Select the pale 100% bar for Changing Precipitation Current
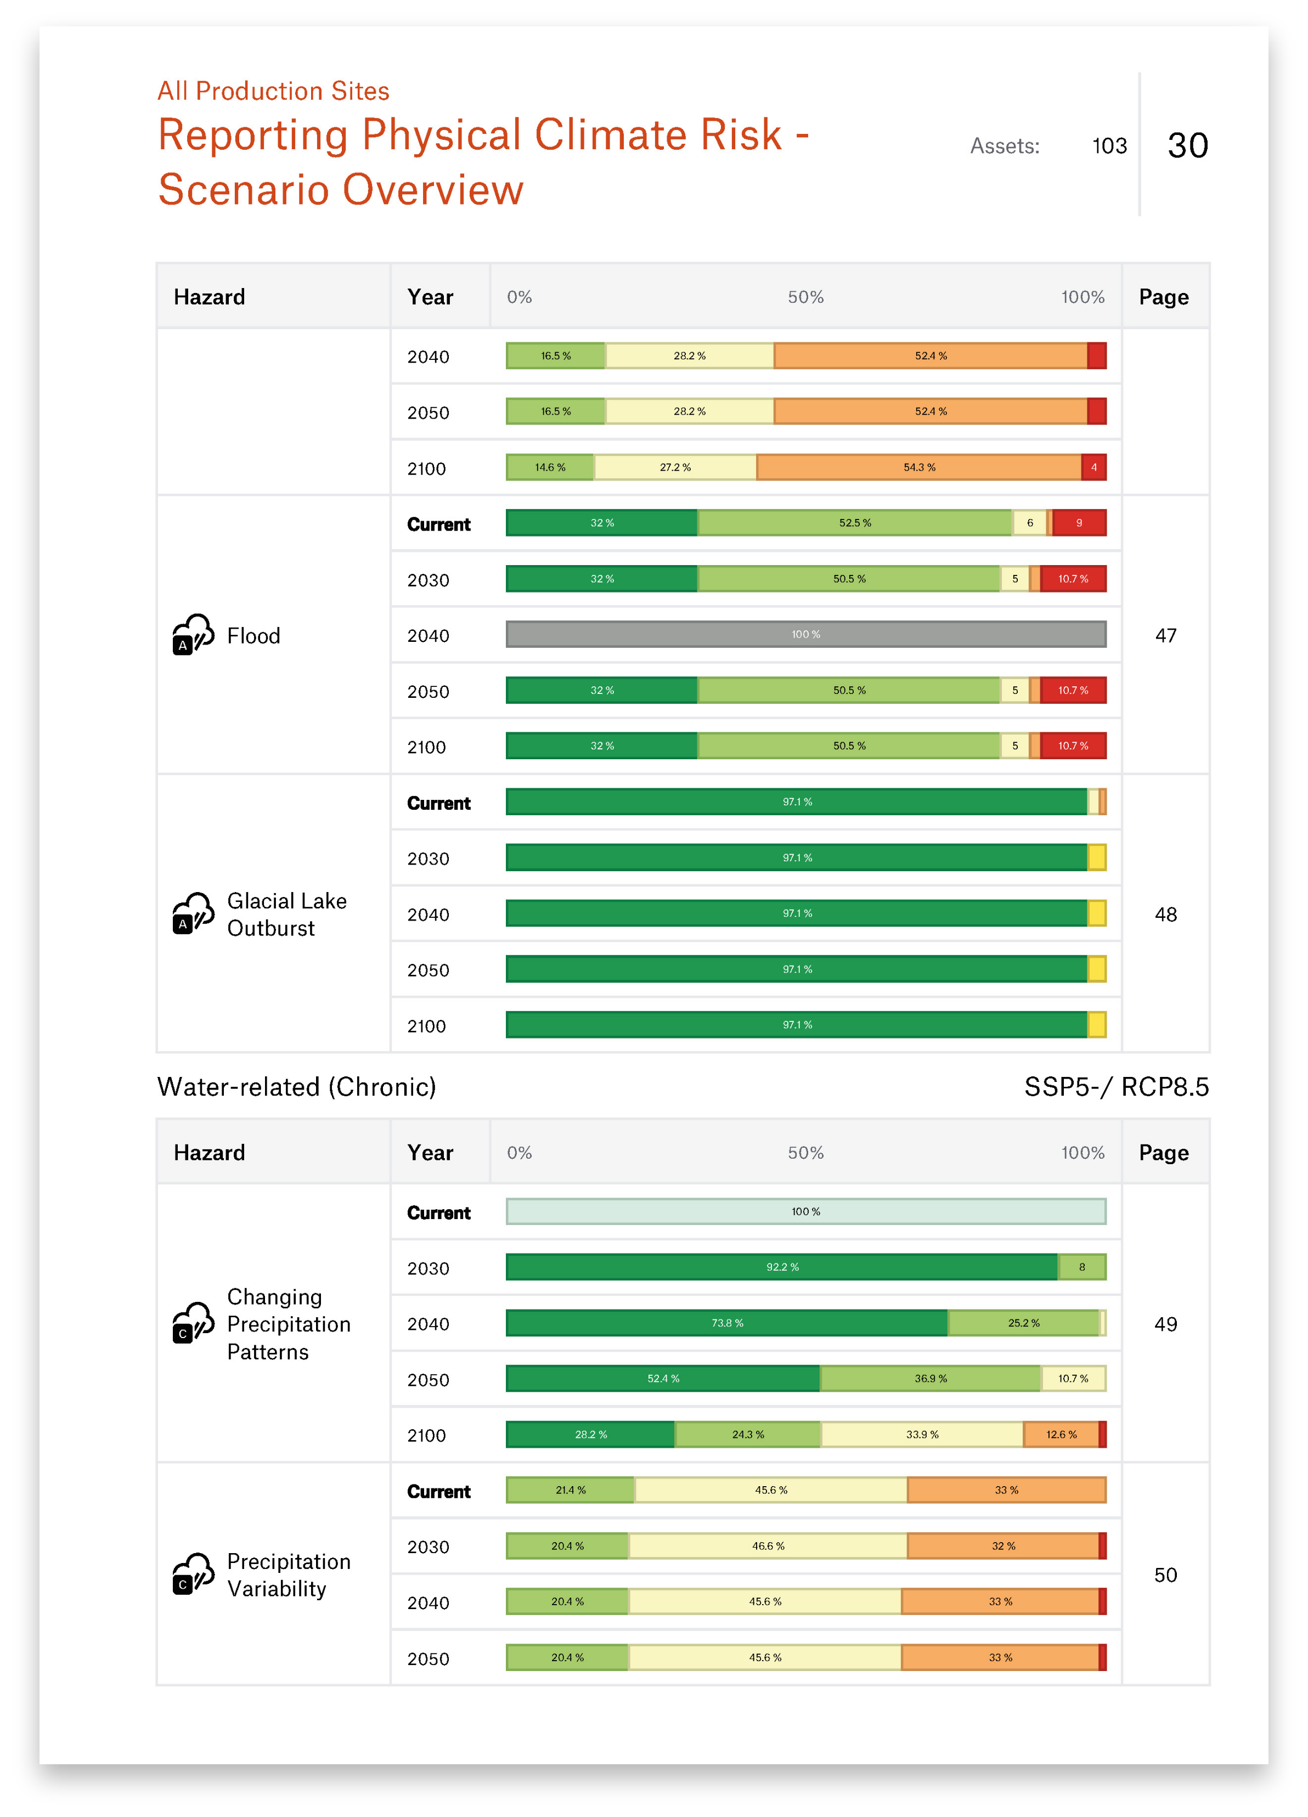This screenshot has width=1308, height=1817. click(x=805, y=1211)
